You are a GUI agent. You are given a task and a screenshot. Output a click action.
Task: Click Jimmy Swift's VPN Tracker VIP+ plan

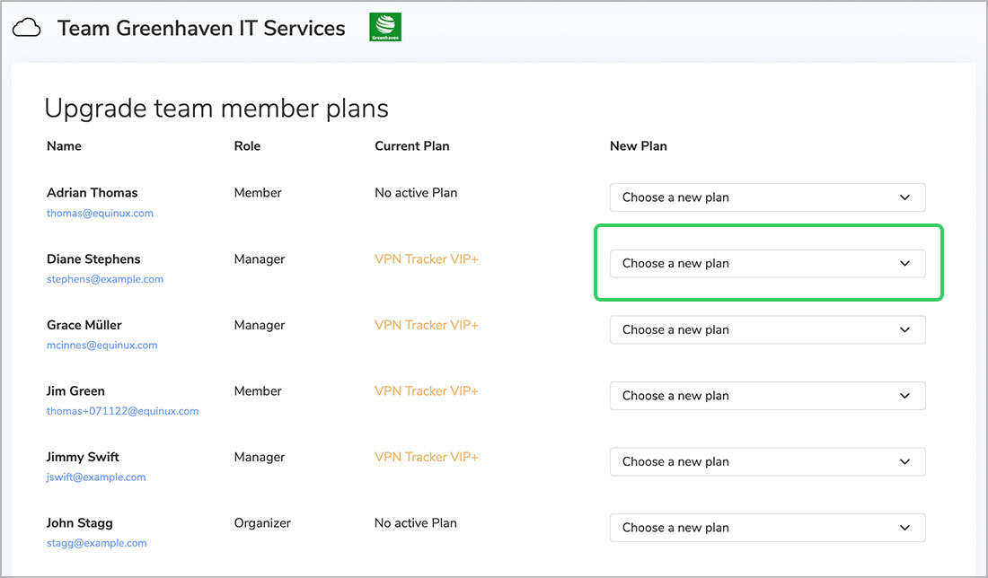(427, 457)
